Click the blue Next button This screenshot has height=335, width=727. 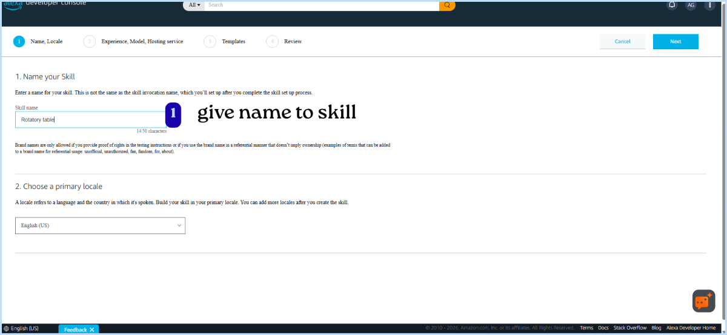click(676, 41)
